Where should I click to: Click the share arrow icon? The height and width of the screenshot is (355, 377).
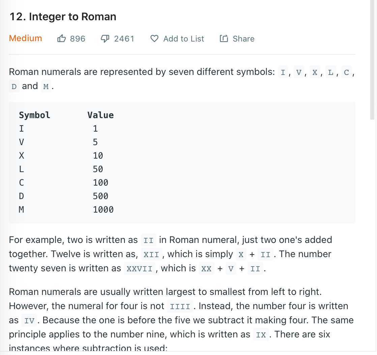click(x=224, y=38)
